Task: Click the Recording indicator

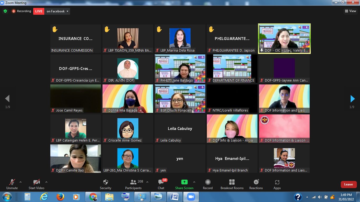Action: [21, 11]
